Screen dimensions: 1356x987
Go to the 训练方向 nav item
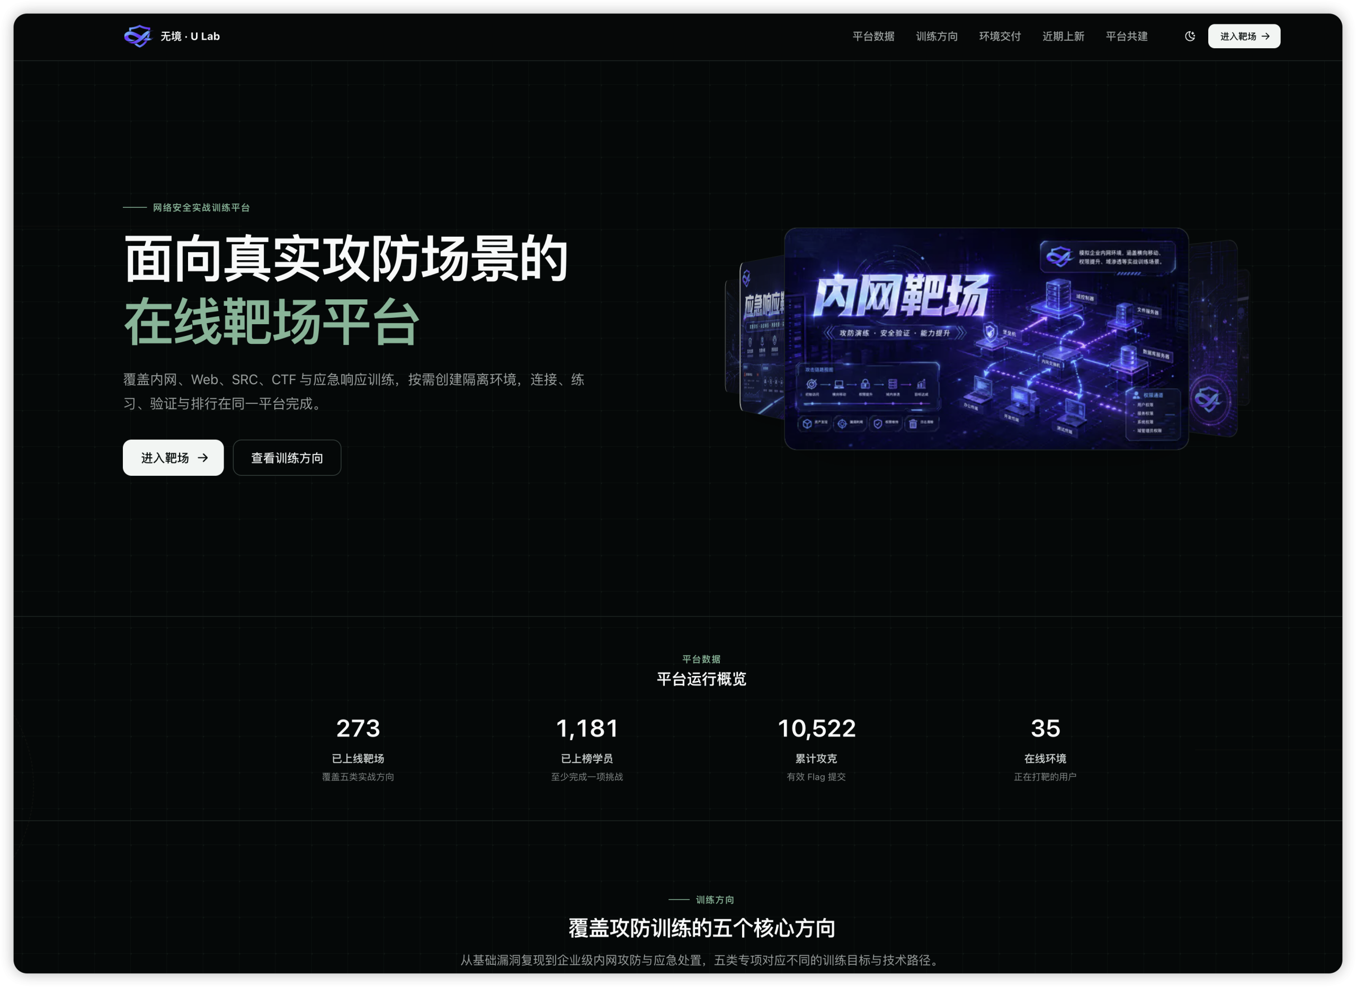tap(936, 36)
